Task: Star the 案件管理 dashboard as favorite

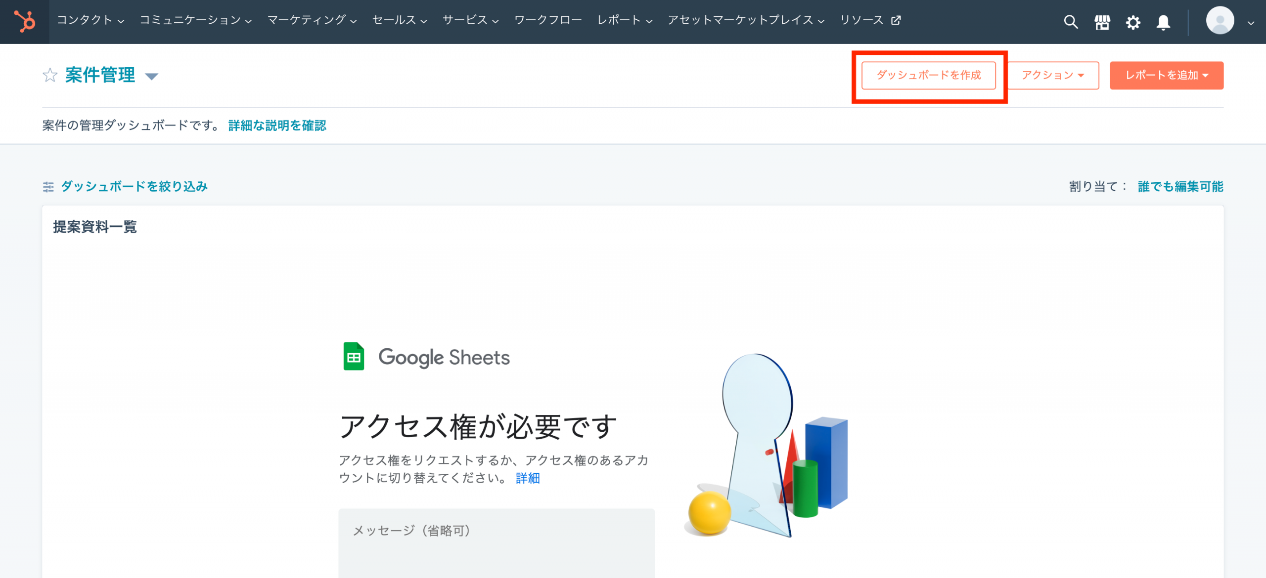Action: pos(50,76)
